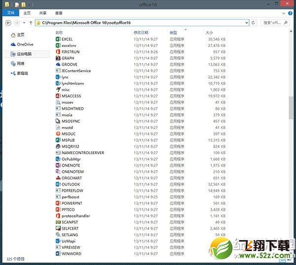Select the GROOVE cloud icon
The width and height of the screenshot is (296, 265).
click(x=58, y=64)
